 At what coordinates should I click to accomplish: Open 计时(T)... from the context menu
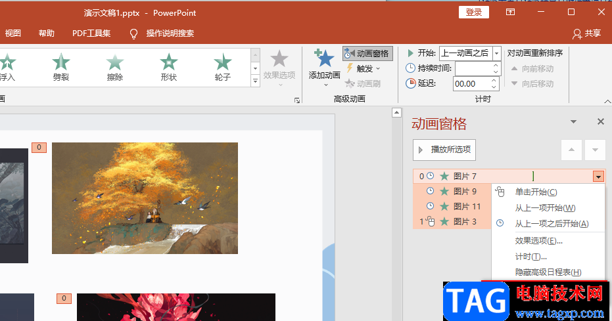(x=548, y=256)
